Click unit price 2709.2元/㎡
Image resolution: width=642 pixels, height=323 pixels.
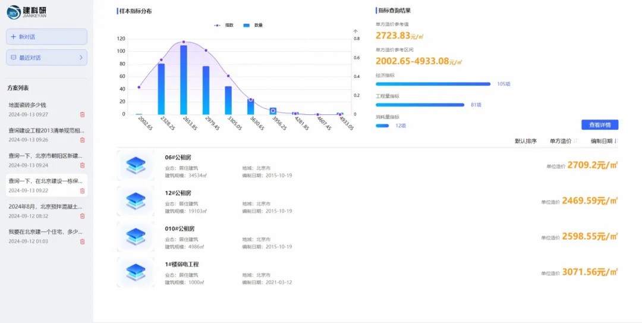pyautogui.click(x=592, y=165)
